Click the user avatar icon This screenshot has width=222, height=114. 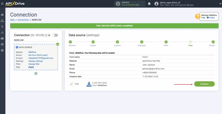point(156,4)
